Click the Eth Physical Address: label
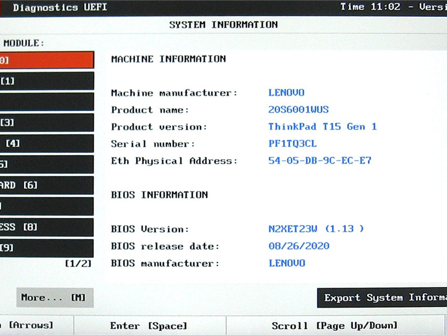Image resolution: width=447 pixels, height=335 pixels. (x=174, y=161)
